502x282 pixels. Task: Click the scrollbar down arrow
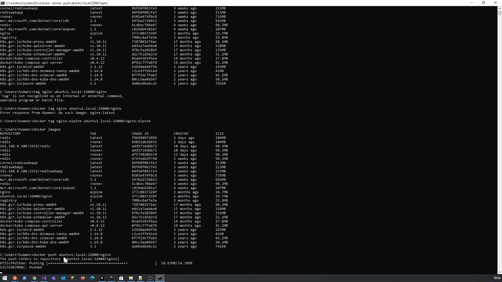(x=500, y=272)
